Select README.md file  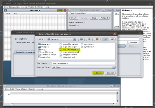pos(67,57)
